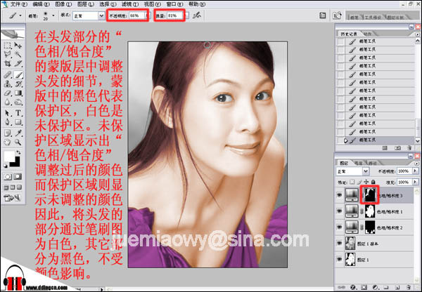Click the background color swatch
Viewport: 422px width, 292px height.
coord(17,162)
